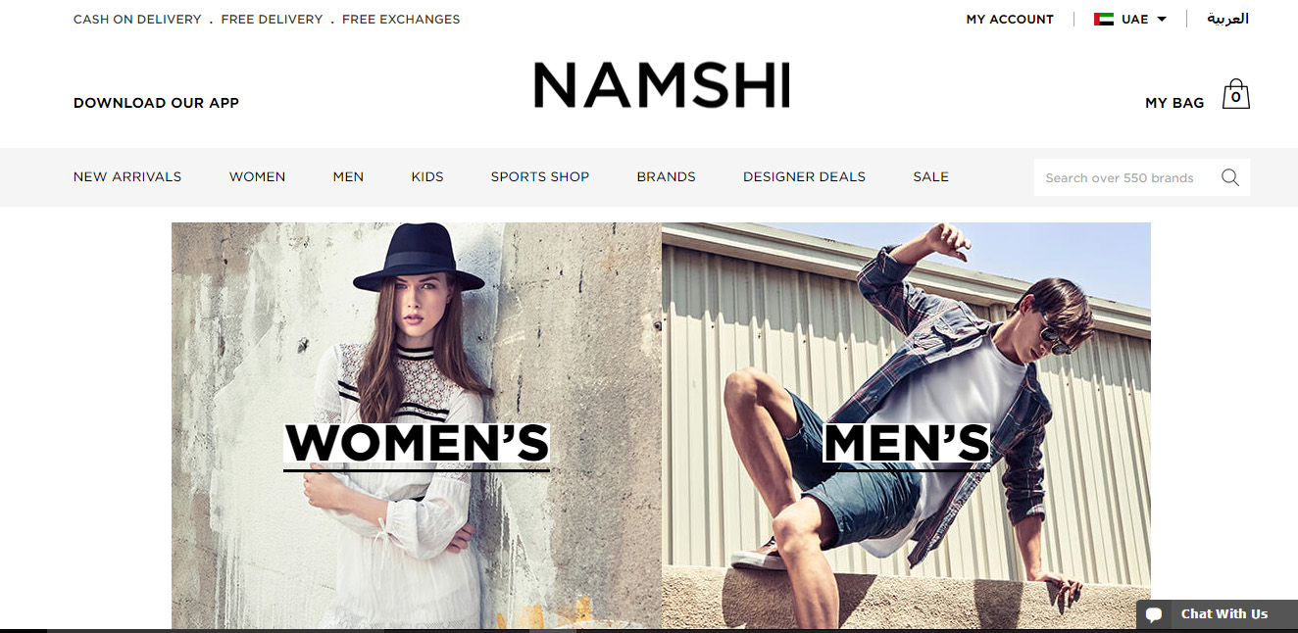Click the search magnifier icon
Image resolution: width=1298 pixels, height=633 pixels.
[1230, 177]
